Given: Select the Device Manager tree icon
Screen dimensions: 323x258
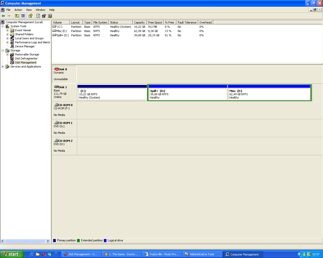Looking at the screenshot, I should pos(12,46).
